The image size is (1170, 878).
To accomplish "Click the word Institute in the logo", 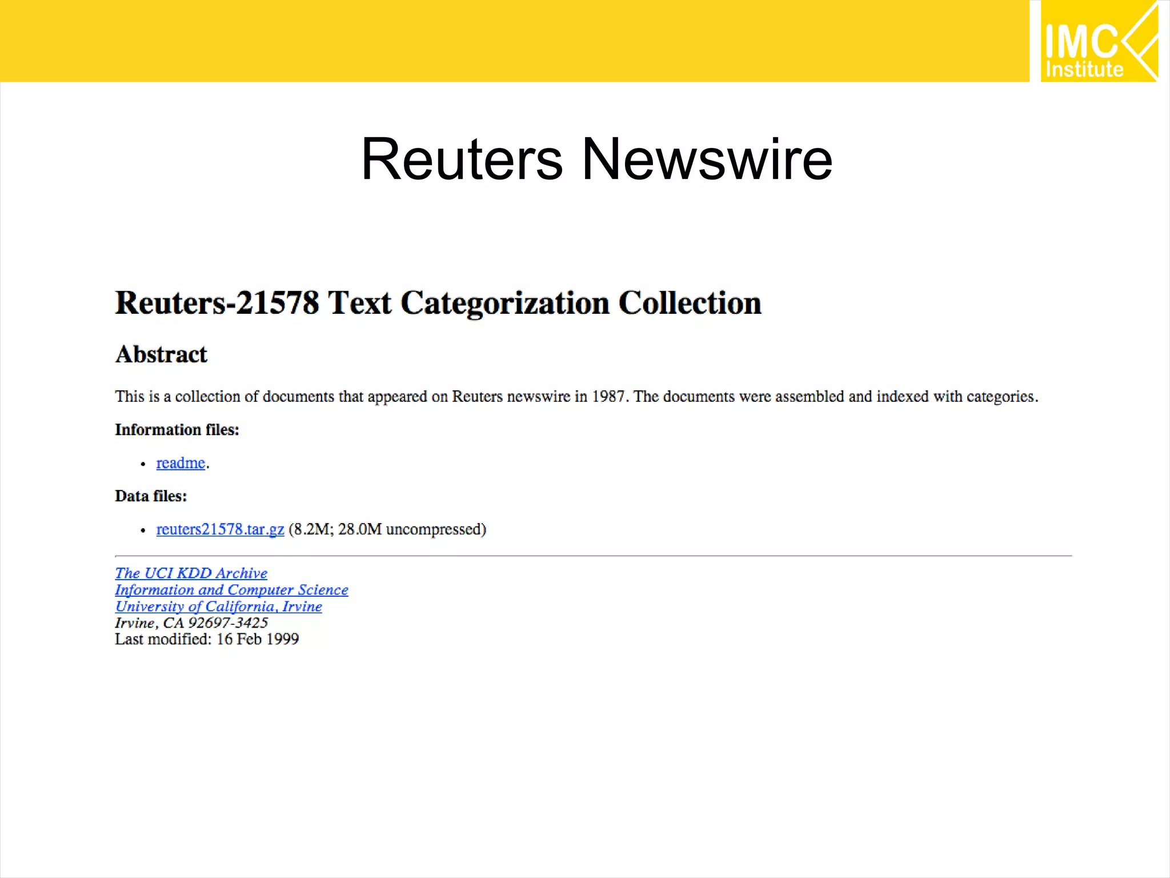I will click(1084, 70).
